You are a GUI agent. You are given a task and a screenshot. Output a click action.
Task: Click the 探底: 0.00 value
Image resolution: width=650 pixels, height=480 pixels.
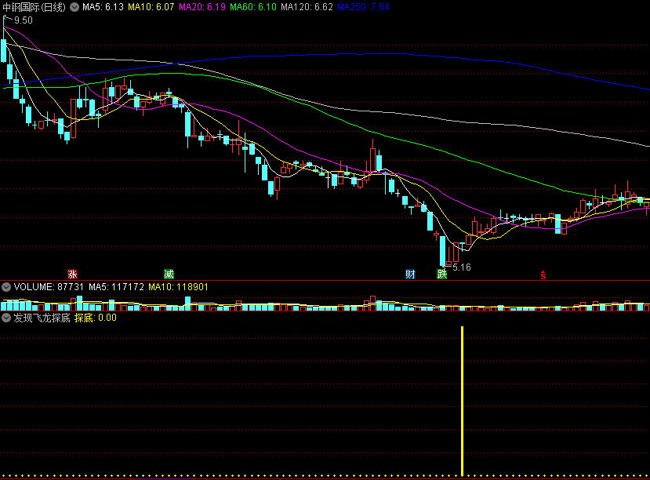click(96, 318)
